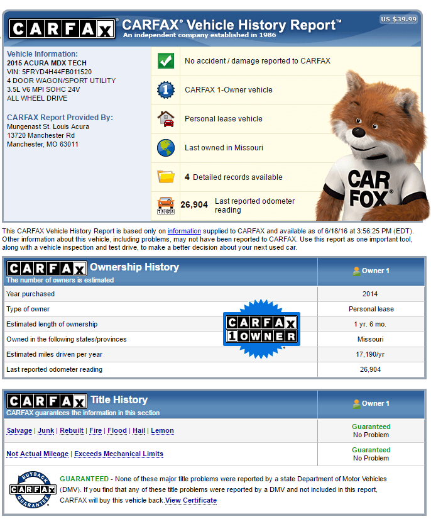Viewport: 431px width, 519px height.
Task: Click 'Guaranteed No Problem' in the Salvage row
Action: (371, 431)
